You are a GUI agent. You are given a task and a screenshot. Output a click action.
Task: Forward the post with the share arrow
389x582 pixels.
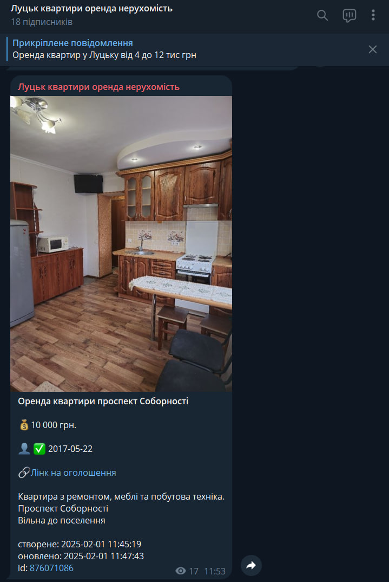tap(251, 565)
